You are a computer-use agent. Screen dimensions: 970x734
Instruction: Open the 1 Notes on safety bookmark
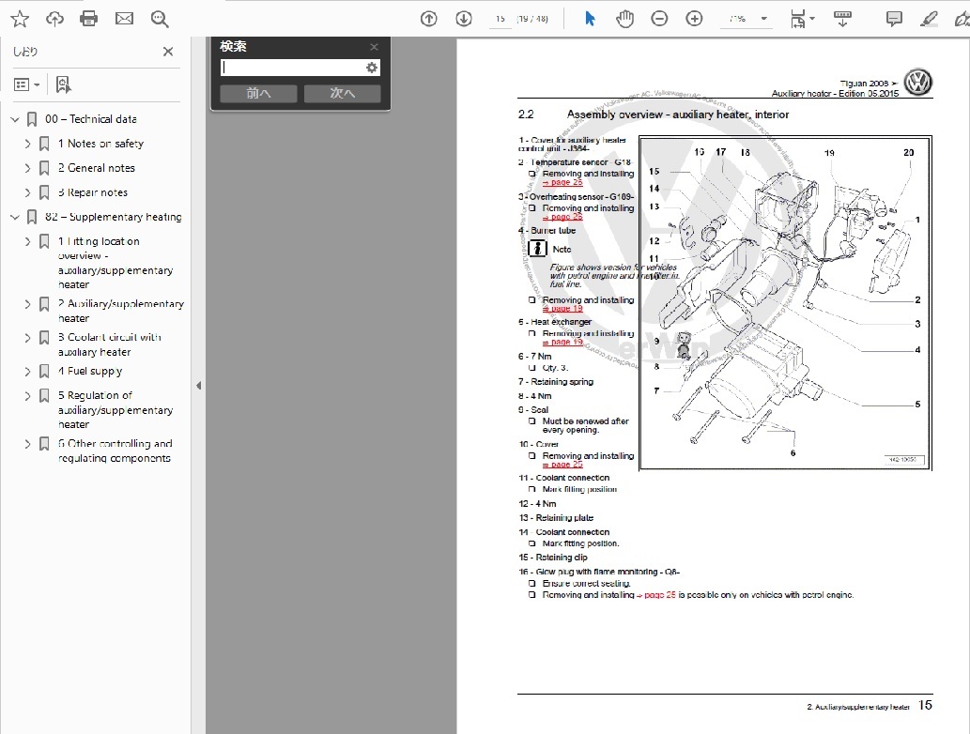100,144
